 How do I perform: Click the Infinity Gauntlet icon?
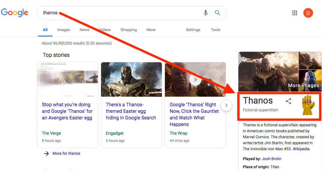point(308,105)
